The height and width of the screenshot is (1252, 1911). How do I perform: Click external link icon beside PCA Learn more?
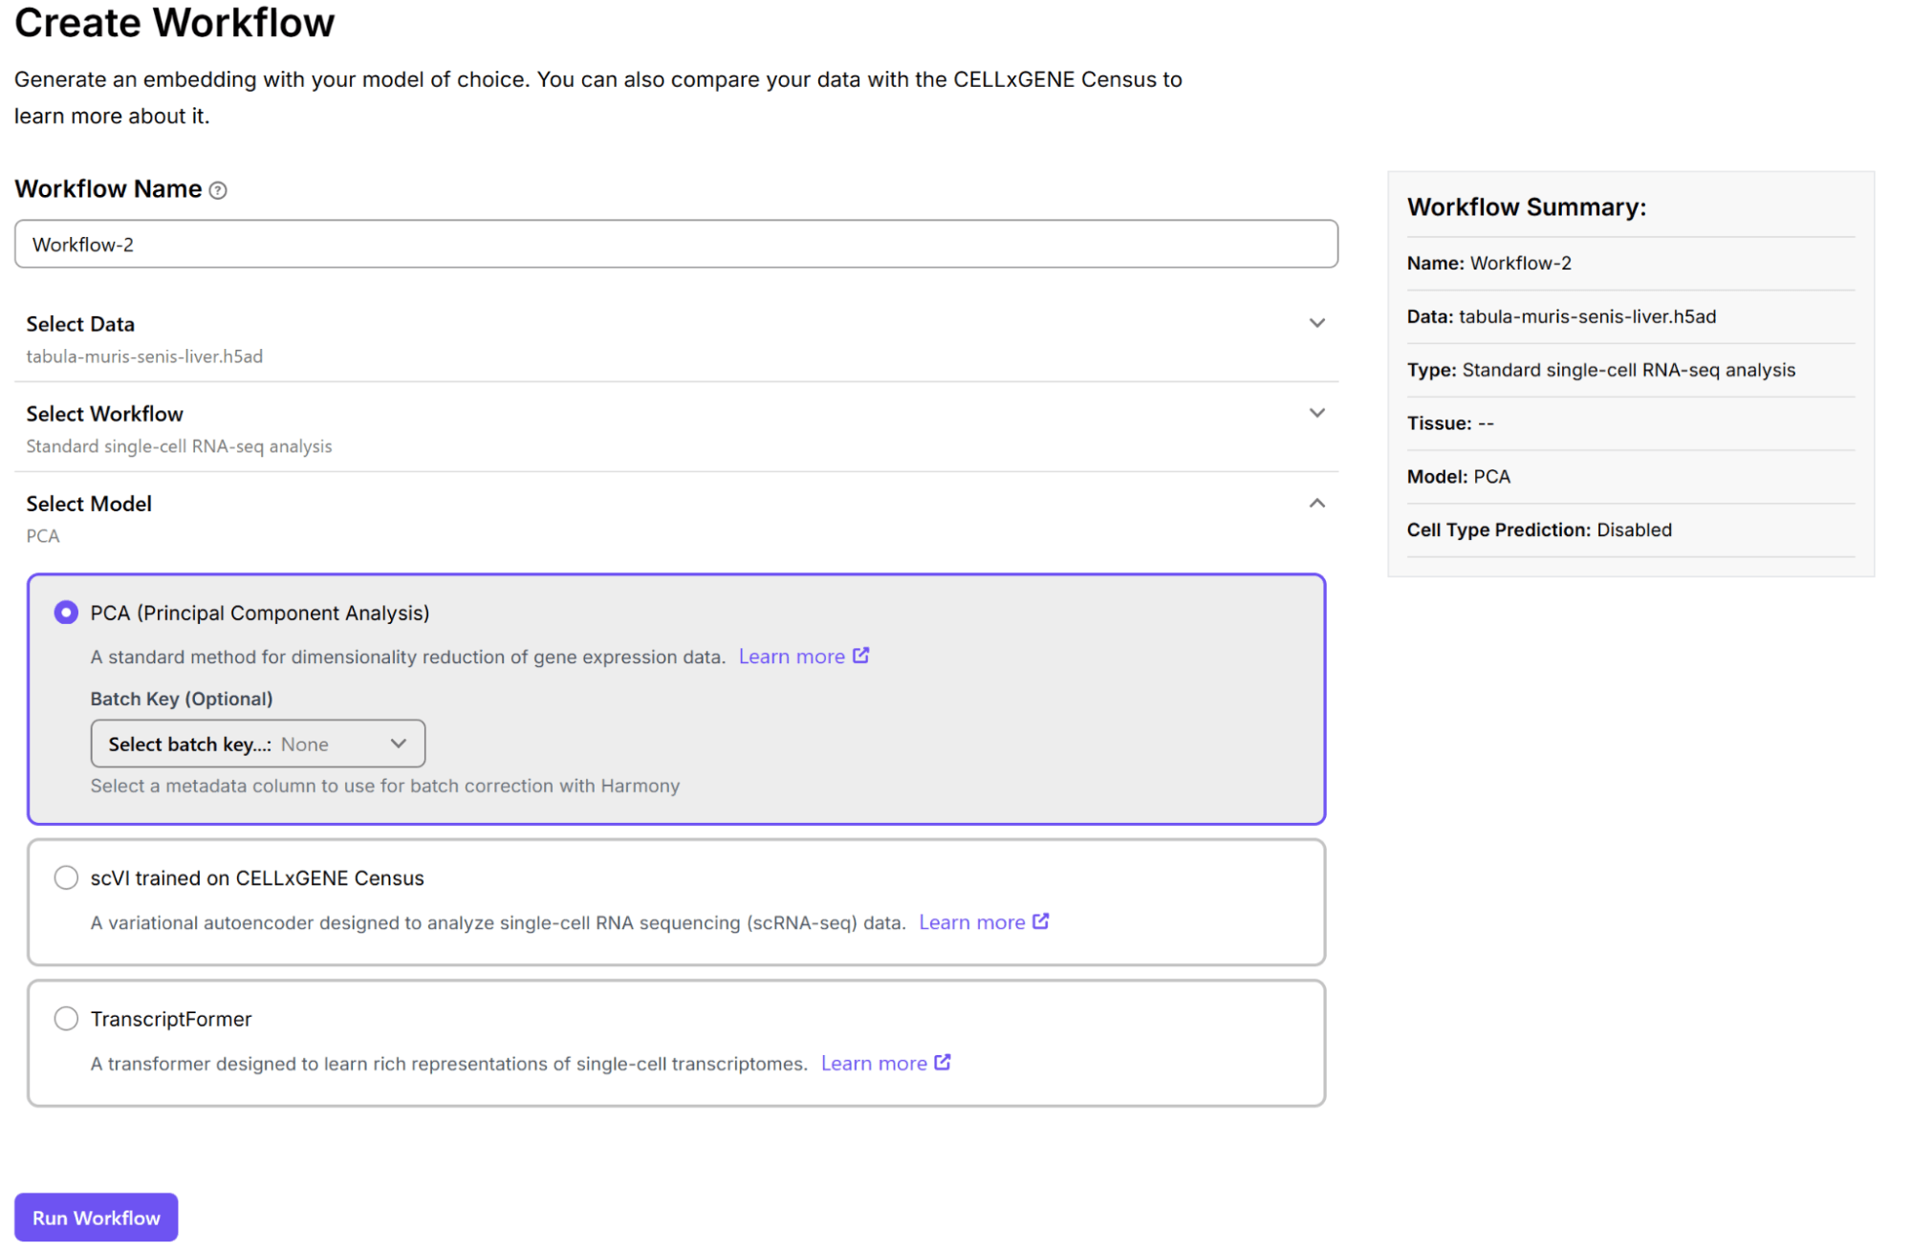[860, 656]
